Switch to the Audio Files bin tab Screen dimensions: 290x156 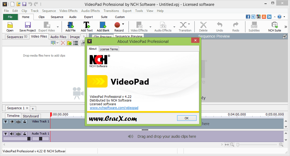pyautogui.click(x=58, y=37)
